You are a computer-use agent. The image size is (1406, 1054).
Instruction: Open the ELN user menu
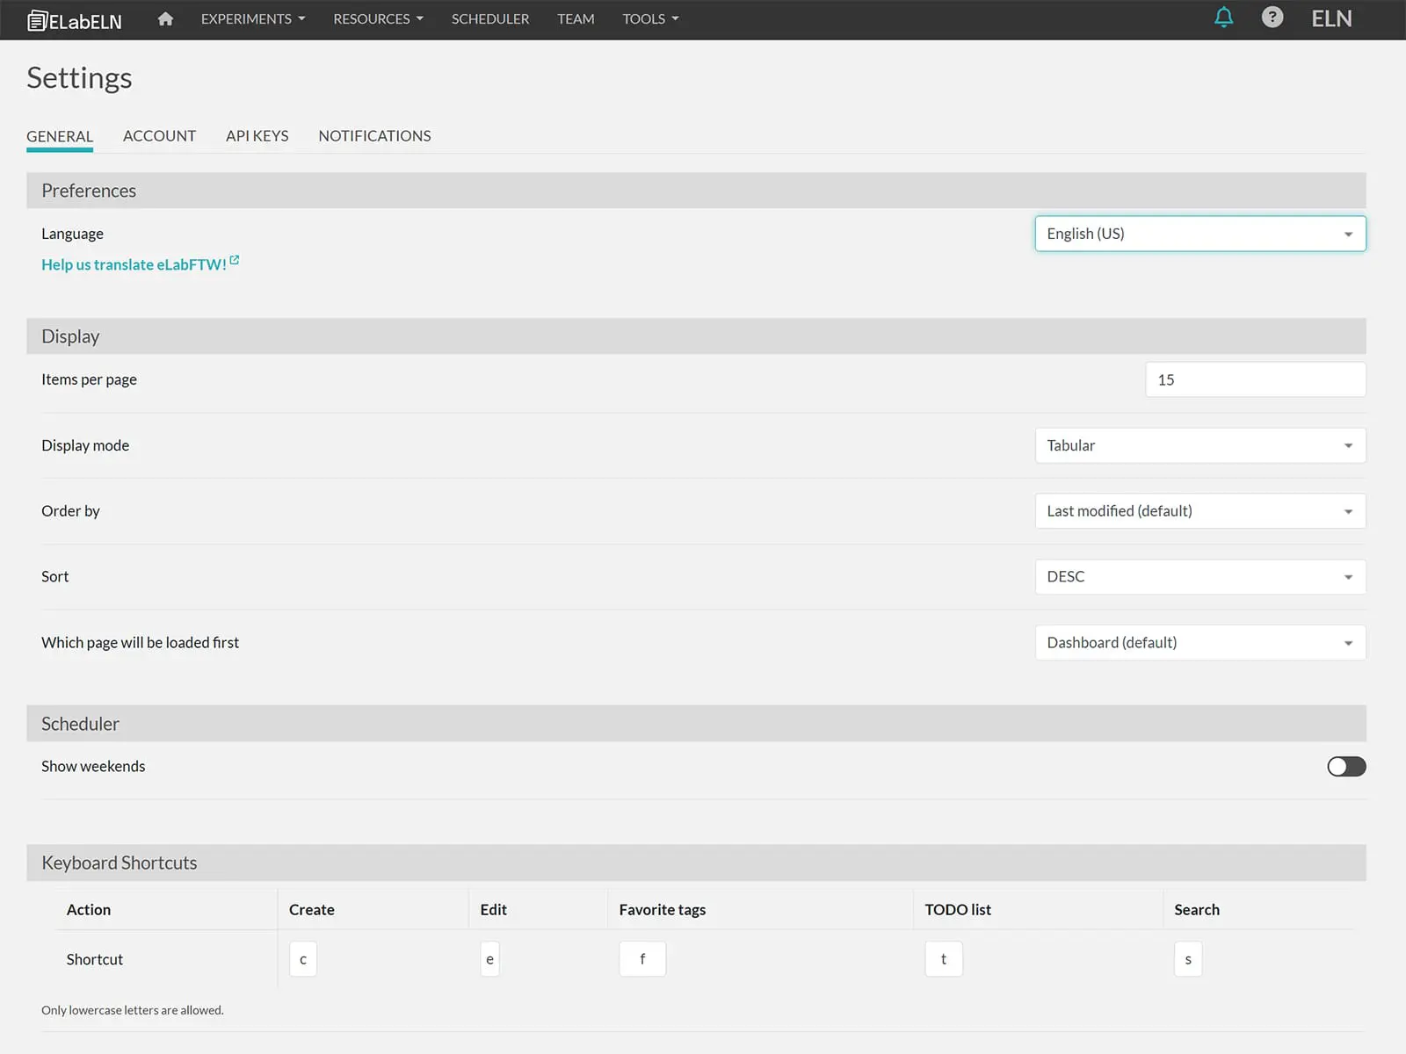1331,18
